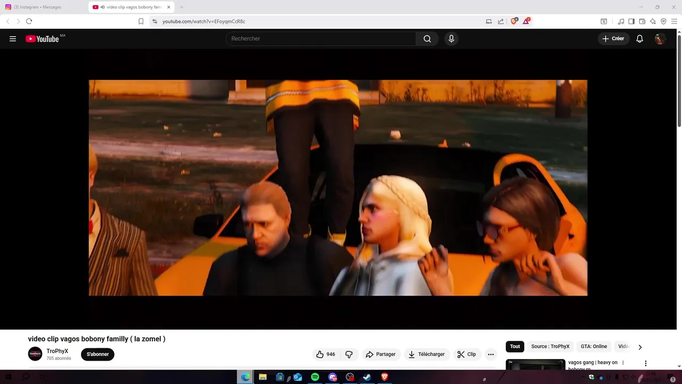Open Brave Shields lion icon
The height and width of the screenshot is (384, 682).
coord(514,21)
